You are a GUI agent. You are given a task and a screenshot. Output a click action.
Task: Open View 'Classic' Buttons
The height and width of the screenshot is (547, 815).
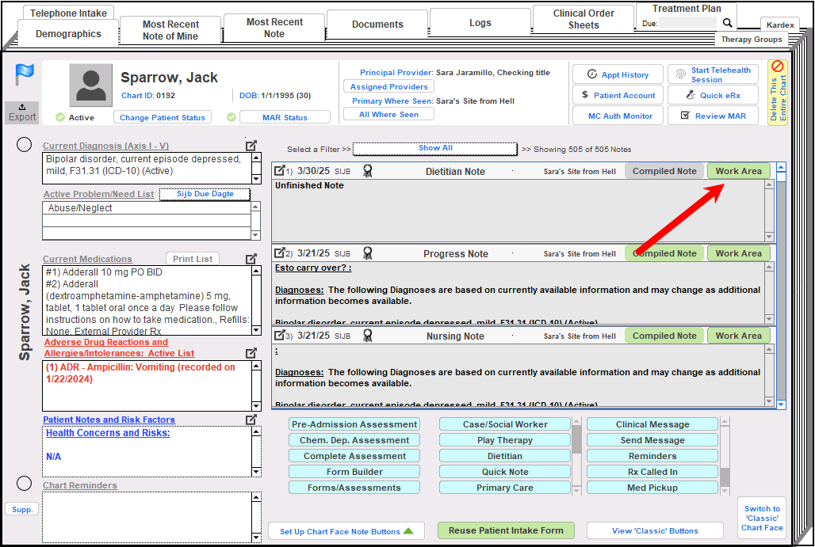655,530
